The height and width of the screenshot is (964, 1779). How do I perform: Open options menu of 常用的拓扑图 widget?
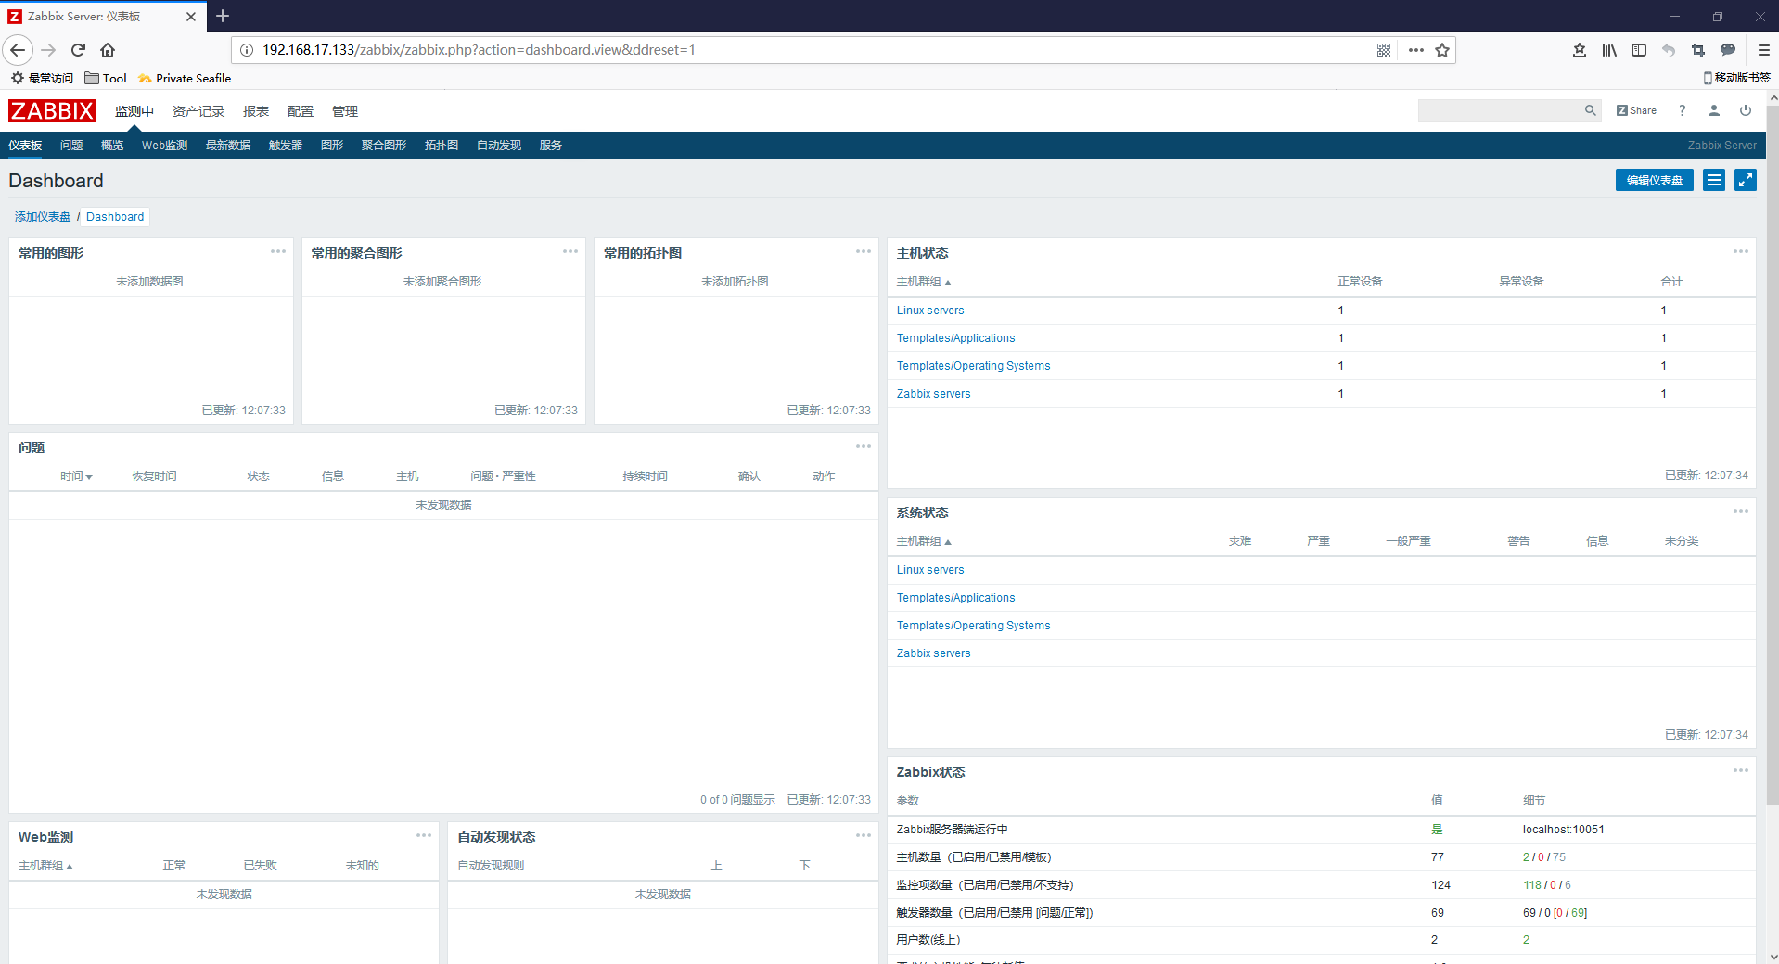[864, 251]
